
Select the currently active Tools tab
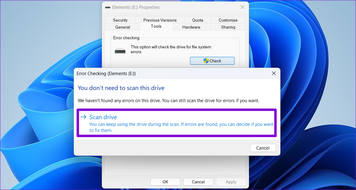point(156,26)
